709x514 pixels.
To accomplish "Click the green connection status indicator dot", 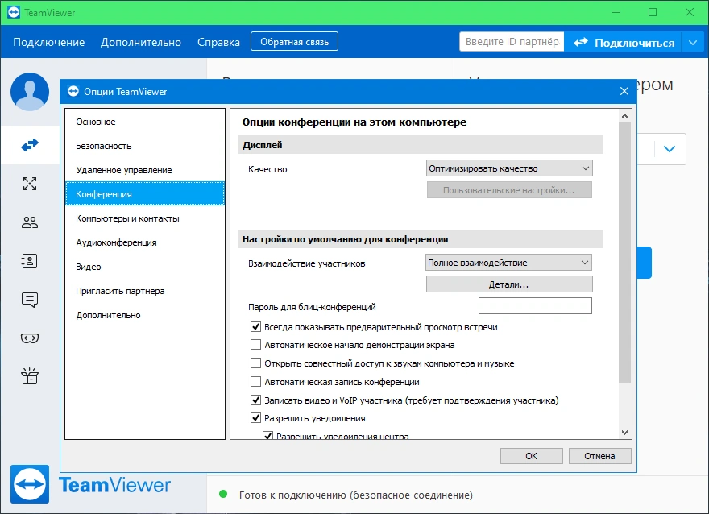I will point(223,494).
